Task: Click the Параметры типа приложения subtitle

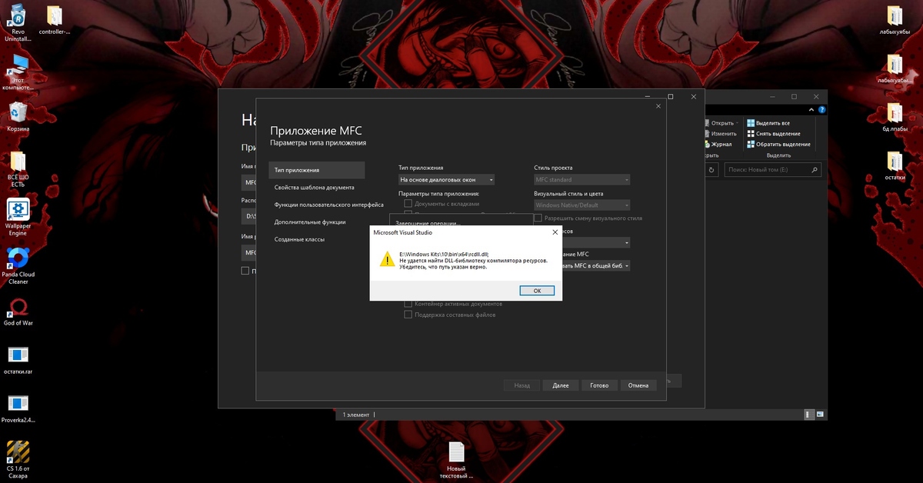Action: [x=318, y=143]
